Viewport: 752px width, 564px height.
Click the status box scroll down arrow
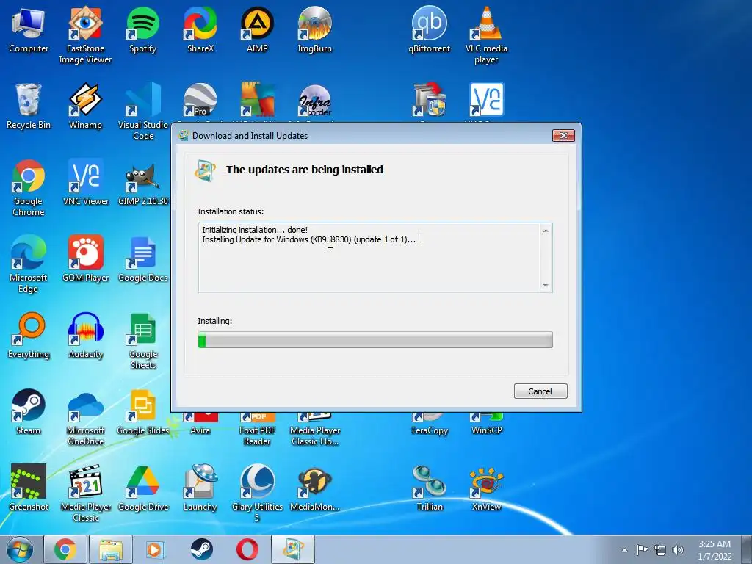coord(546,286)
